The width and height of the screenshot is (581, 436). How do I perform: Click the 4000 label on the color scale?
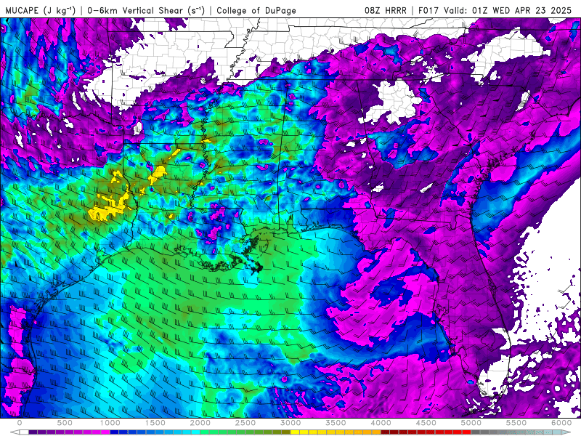[x=381, y=423]
